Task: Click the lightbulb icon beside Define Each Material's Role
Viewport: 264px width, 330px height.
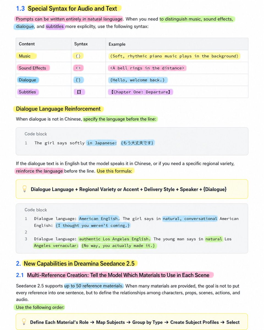Action: click(24, 322)
